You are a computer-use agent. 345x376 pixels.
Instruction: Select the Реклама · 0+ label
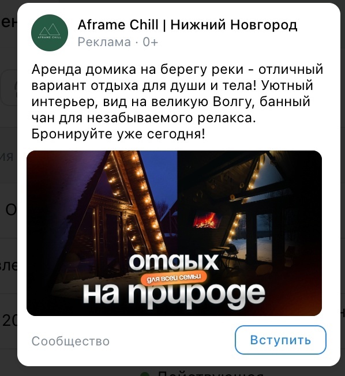coord(118,42)
